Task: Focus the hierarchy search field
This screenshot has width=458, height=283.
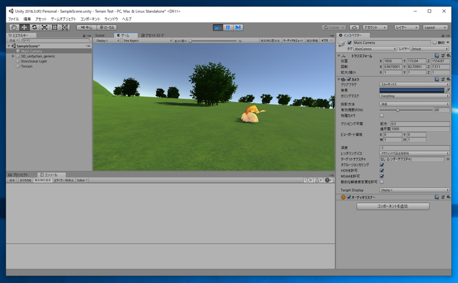Action: 56,41
